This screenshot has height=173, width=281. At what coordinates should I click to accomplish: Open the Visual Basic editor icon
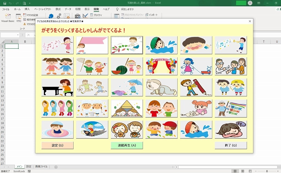pos(8,16)
